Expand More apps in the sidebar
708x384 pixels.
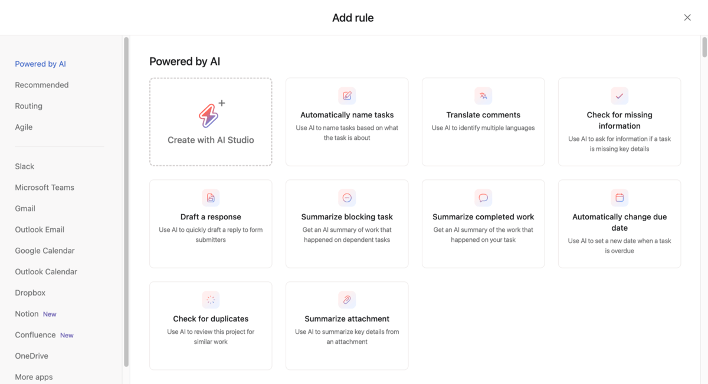34,376
